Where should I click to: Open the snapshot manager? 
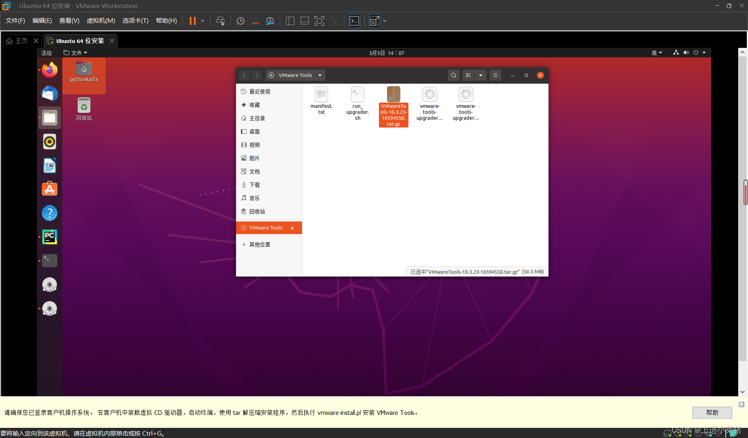click(270, 21)
